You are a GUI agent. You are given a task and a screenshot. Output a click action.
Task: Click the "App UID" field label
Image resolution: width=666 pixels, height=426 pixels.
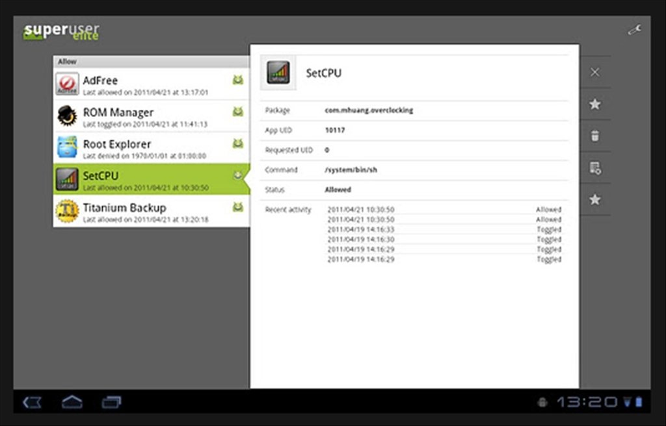tap(278, 131)
